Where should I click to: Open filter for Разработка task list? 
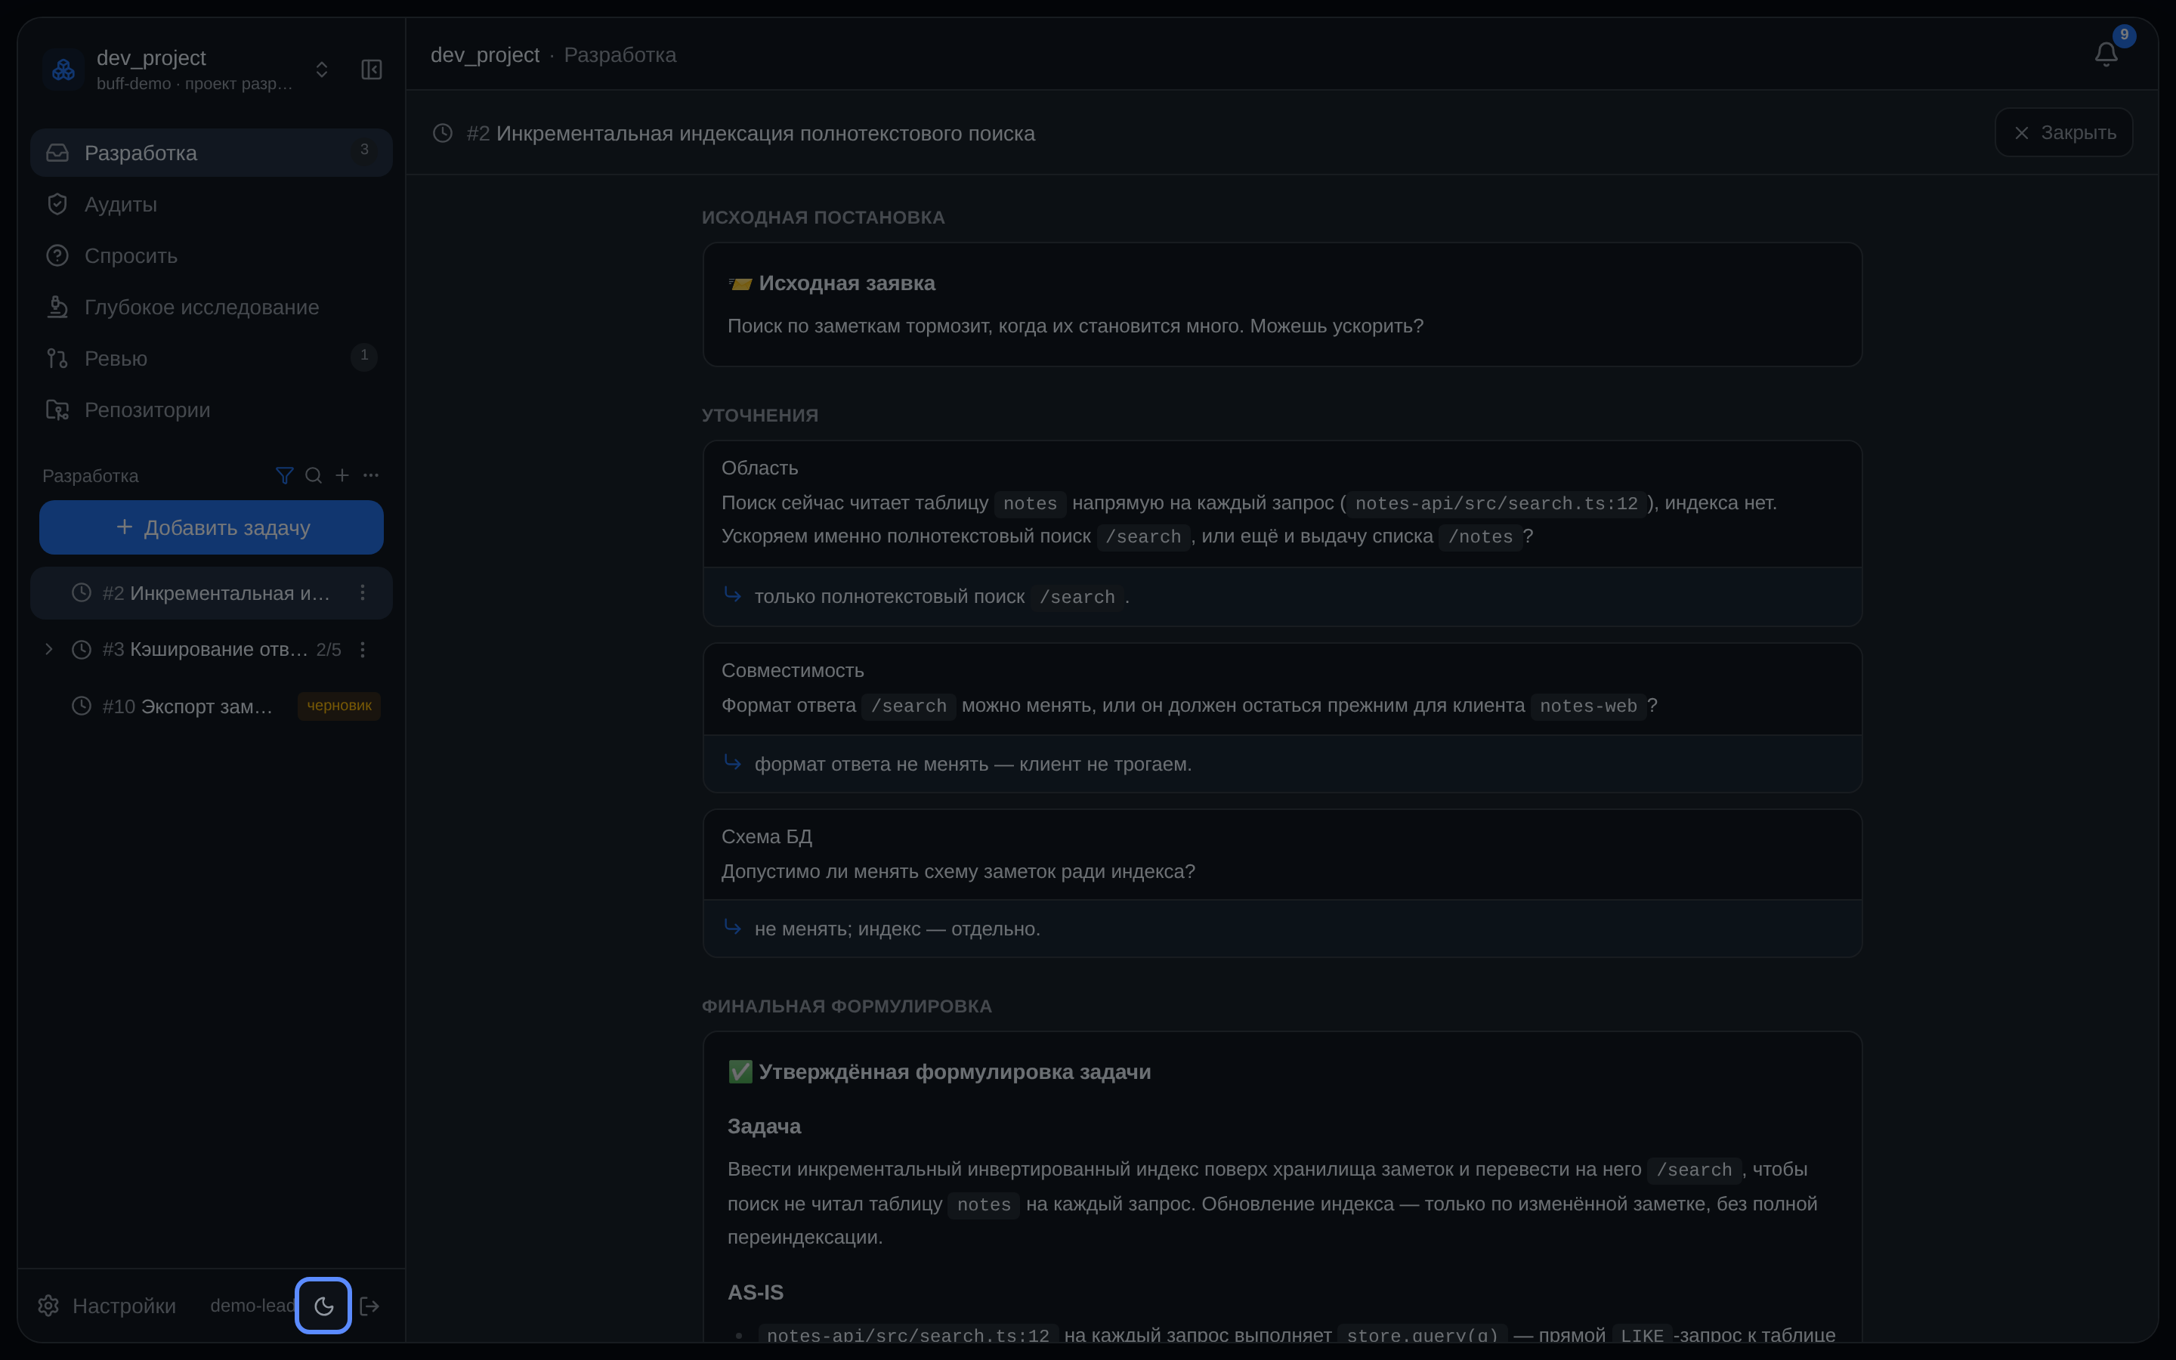(x=284, y=475)
